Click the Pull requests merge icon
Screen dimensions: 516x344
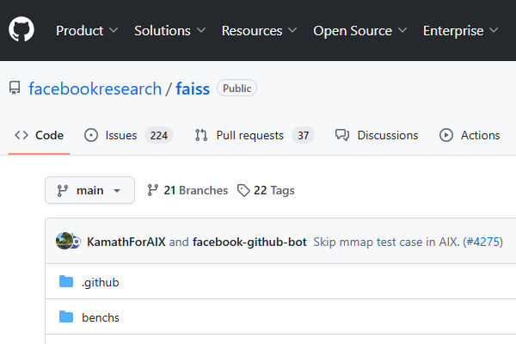pyautogui.click(x=201, y=135)
